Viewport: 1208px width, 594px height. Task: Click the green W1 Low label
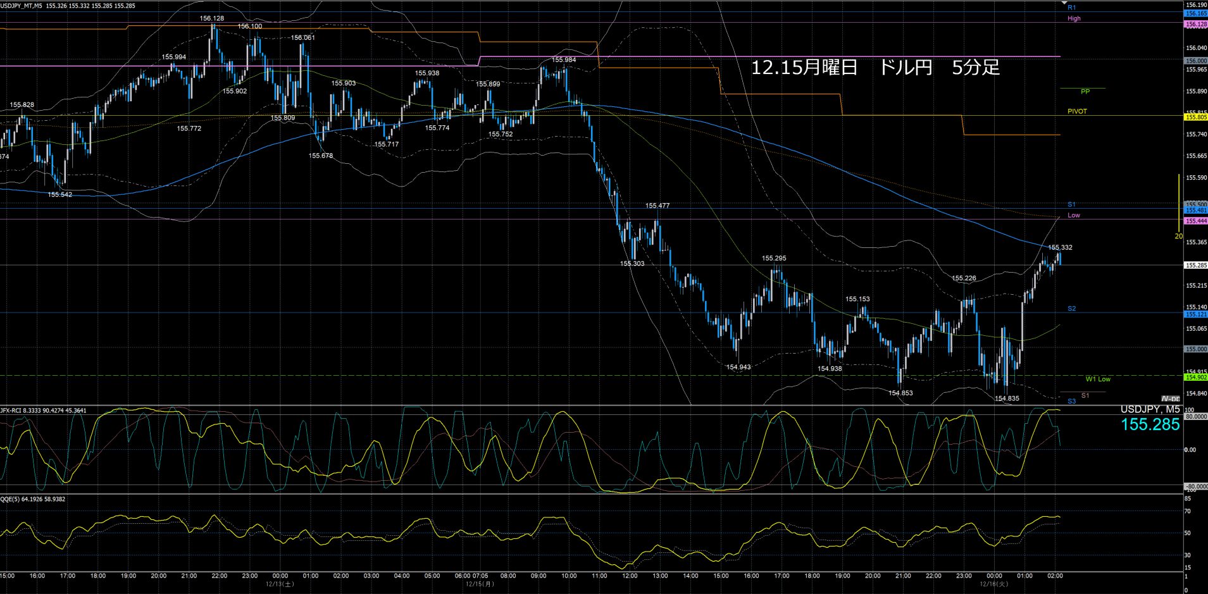point(1098,379)
